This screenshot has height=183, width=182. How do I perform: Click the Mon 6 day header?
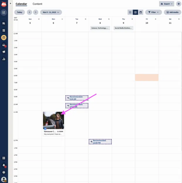(53, 21)
